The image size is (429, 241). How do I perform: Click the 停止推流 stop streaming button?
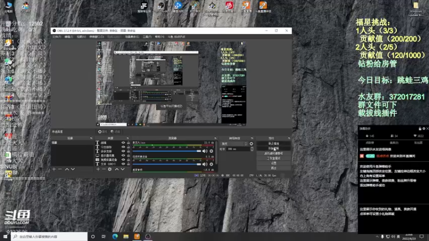point(273,144)
